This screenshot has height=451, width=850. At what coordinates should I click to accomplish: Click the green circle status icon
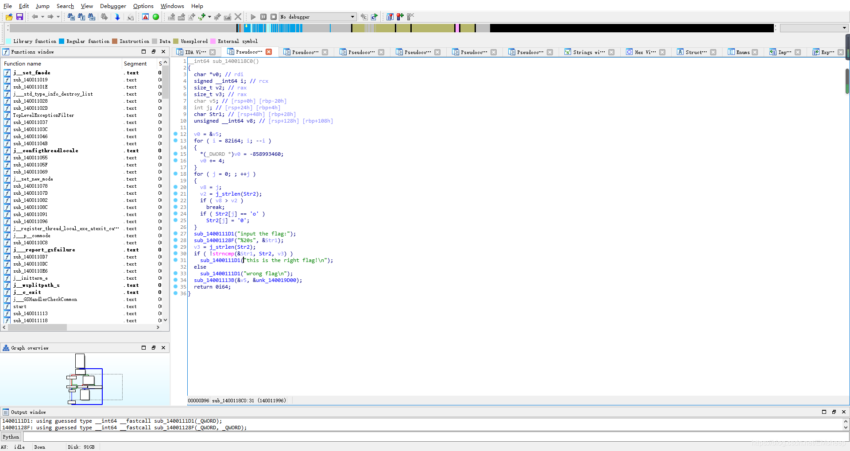(x=156, y=17)
